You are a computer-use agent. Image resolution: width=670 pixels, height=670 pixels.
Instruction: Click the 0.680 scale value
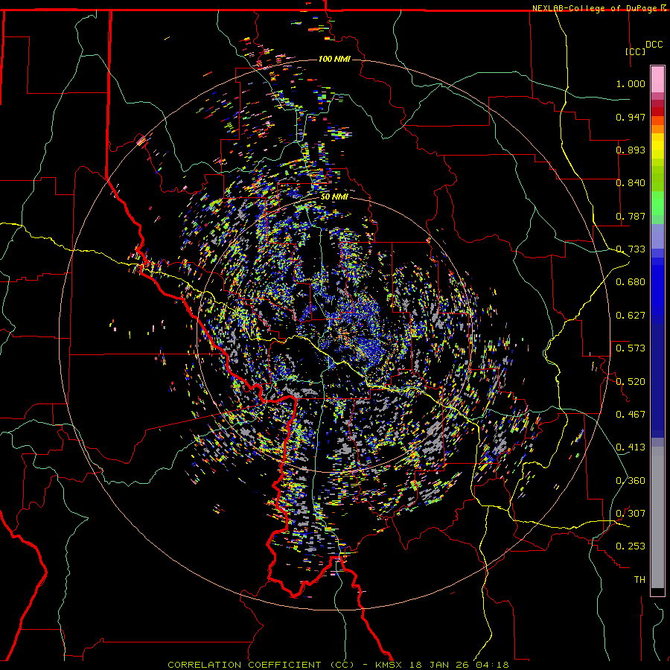(631, 282)
